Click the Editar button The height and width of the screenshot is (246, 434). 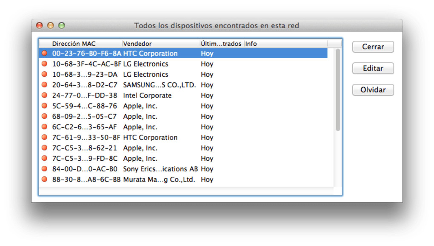373,68
